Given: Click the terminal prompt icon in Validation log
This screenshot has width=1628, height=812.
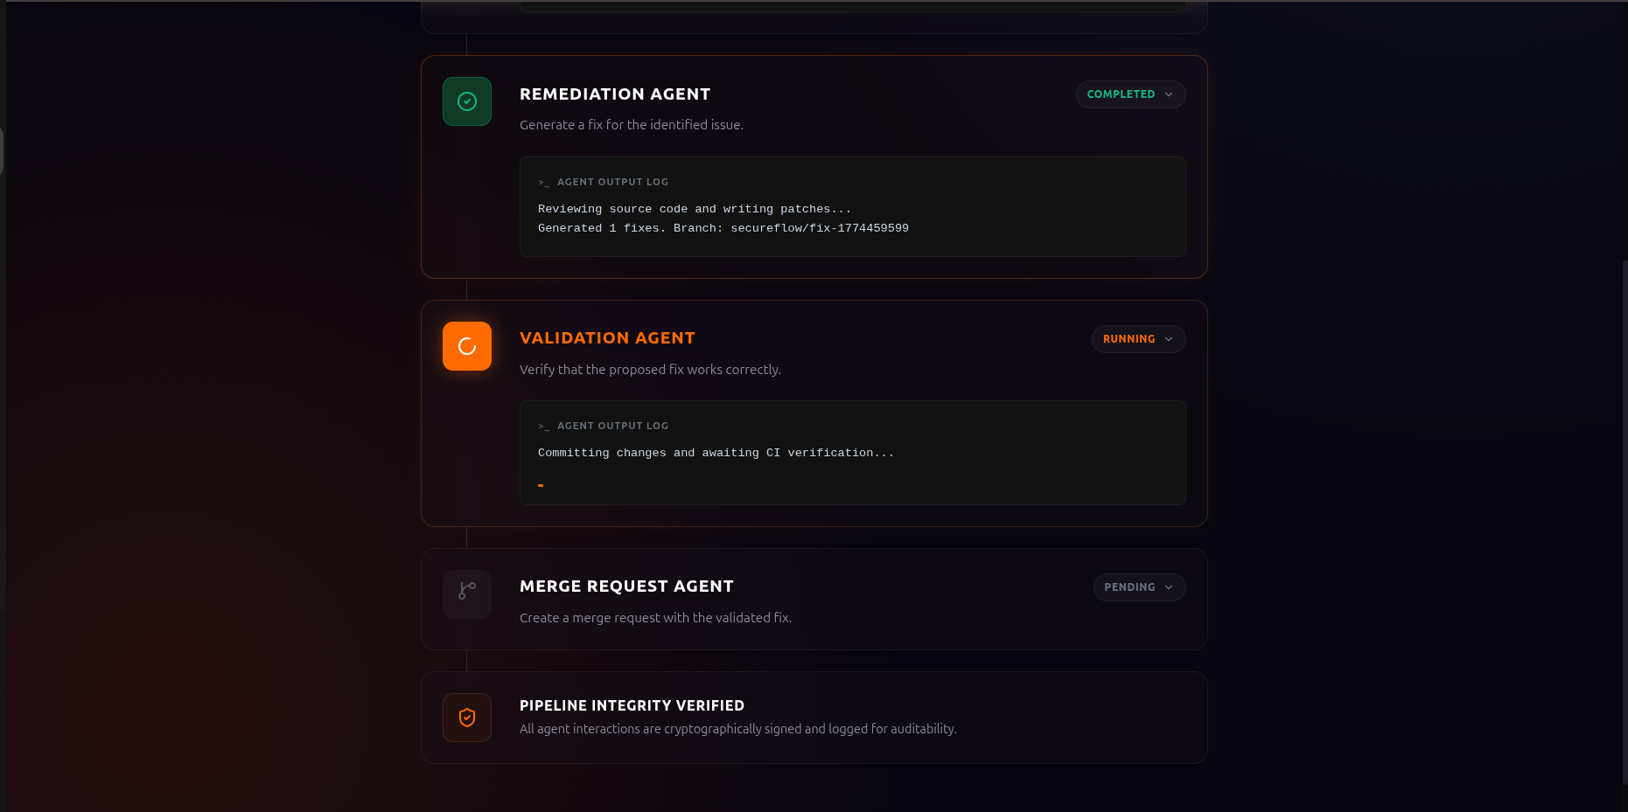Looking at the screenshot, I should point(543,427).
